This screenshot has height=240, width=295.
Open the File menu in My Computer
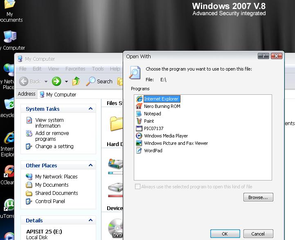point(23,69)
